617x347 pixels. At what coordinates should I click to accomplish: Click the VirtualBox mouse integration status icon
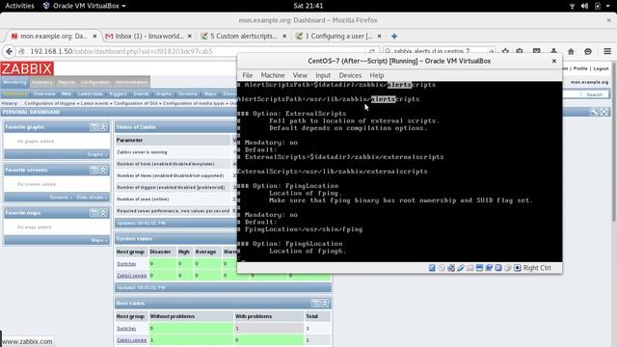coord(508,268)
